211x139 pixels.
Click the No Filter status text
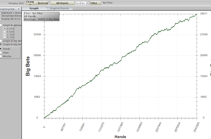pos(108,3)
